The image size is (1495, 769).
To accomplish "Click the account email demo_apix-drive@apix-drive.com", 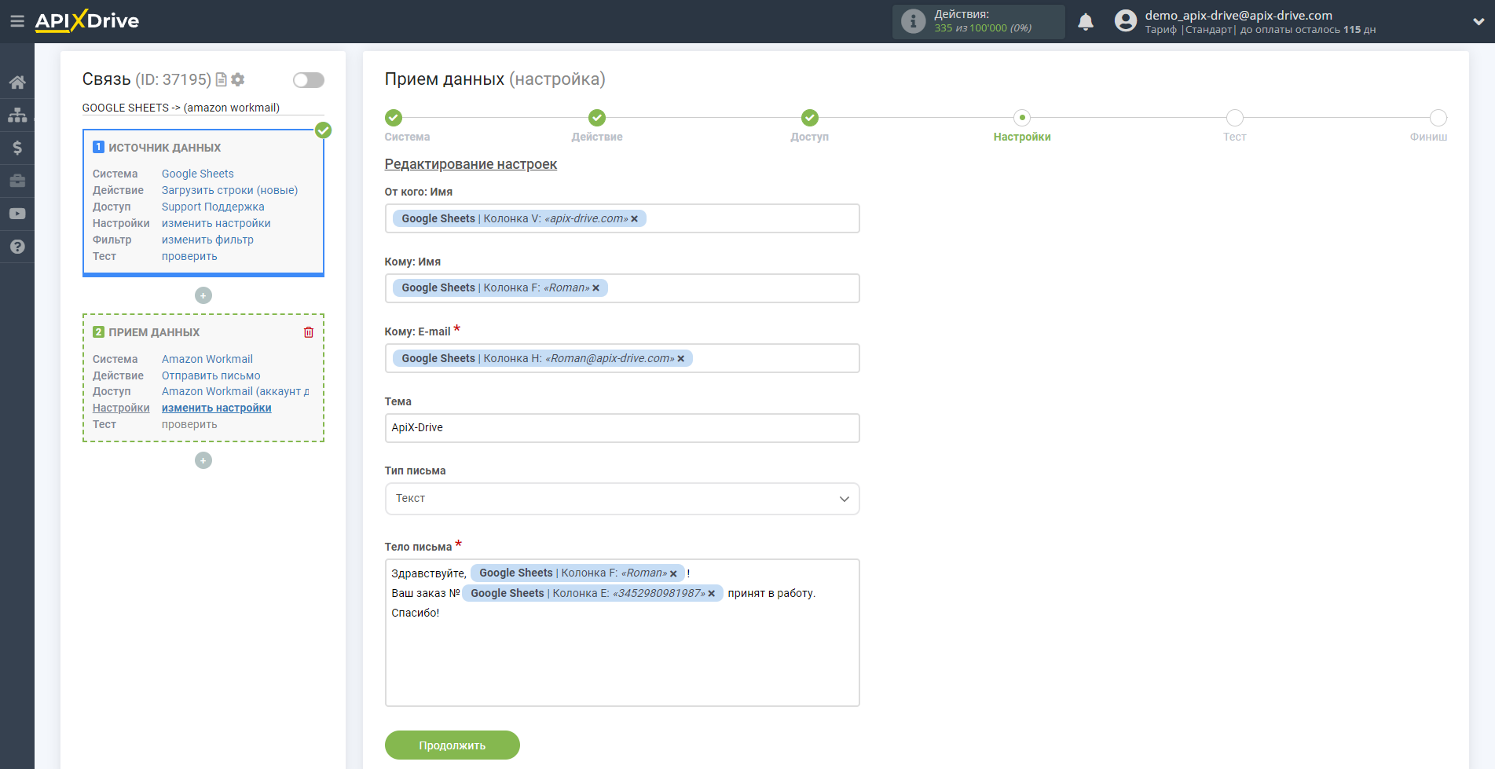I will click(x=1238, y=15).
